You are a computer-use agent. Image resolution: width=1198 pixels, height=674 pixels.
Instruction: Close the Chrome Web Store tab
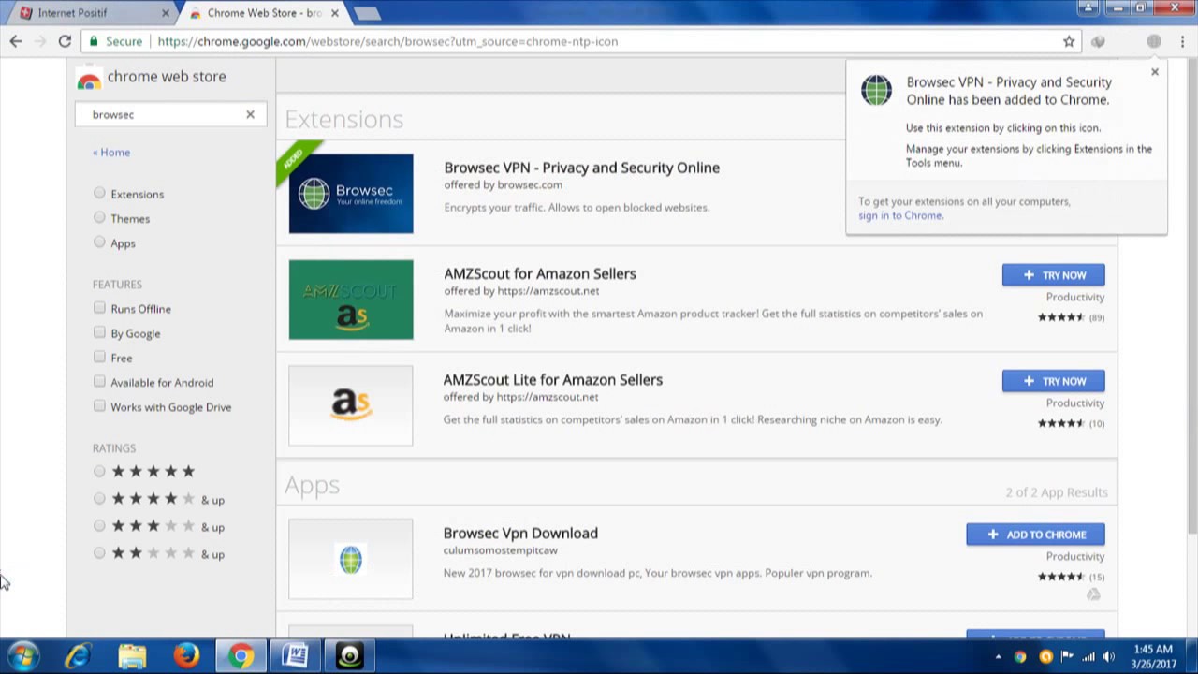[335, 13]
